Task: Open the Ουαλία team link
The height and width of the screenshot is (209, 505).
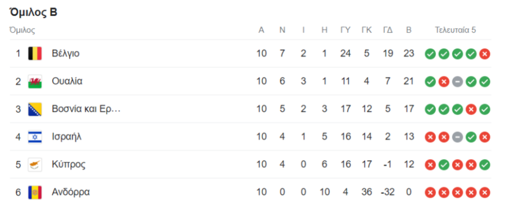Action: (67, 81)
